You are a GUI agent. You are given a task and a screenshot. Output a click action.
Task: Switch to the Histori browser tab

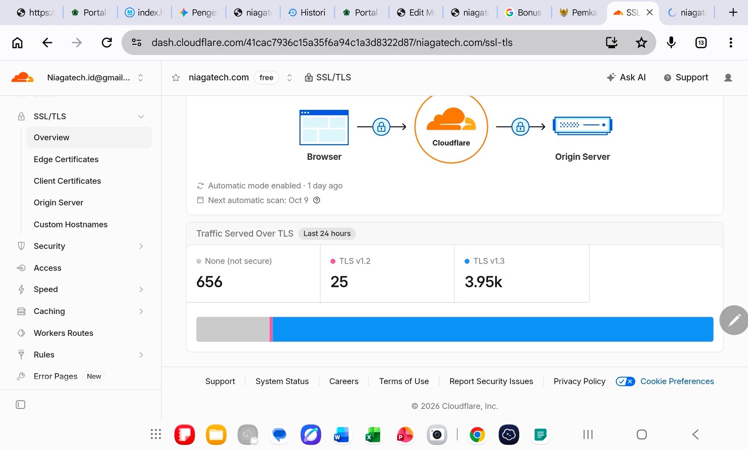tap(307, 13)
